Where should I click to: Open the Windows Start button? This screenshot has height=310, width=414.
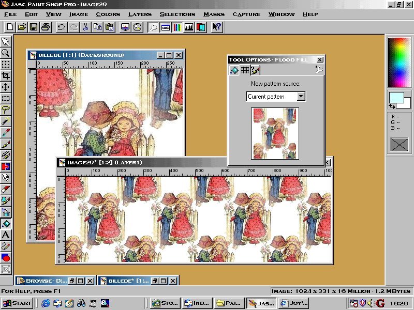point(17,303)
